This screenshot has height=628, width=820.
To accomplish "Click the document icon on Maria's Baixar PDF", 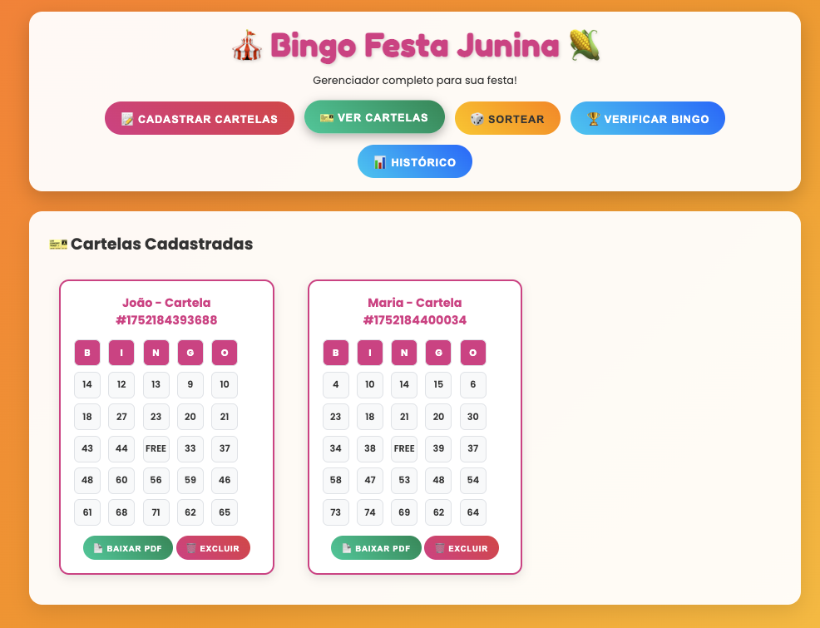I will click(346, 548).
